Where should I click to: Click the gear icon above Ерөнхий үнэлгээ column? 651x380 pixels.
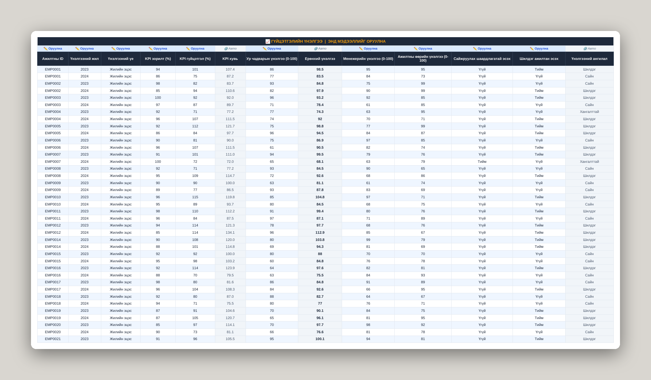(316, 49)
